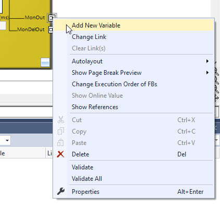Click Delete in the context menu

pos(134,154)
